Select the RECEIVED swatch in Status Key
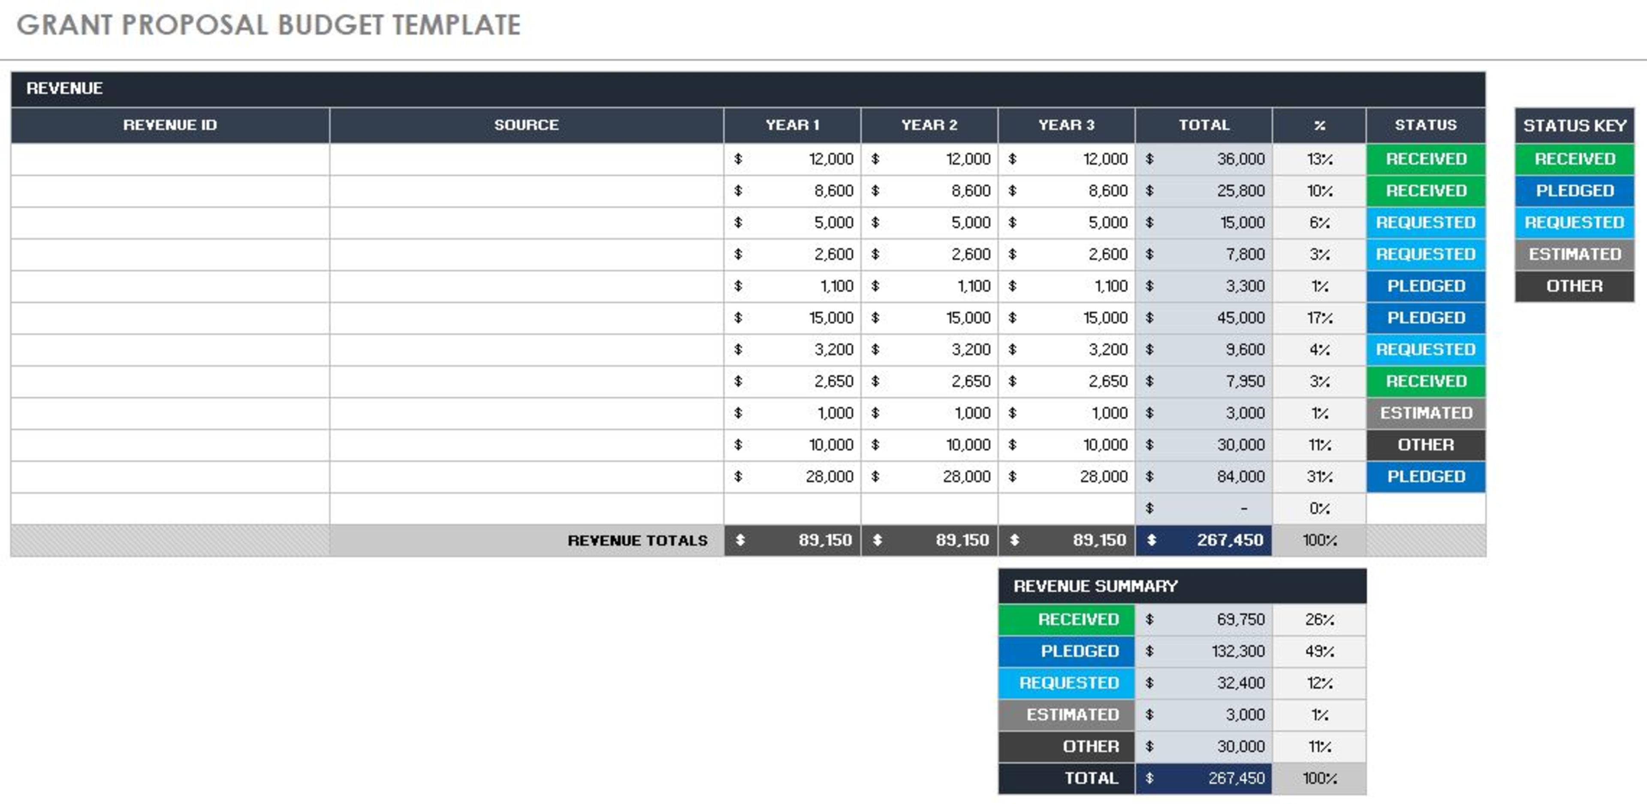 [x=1574, y=159]
